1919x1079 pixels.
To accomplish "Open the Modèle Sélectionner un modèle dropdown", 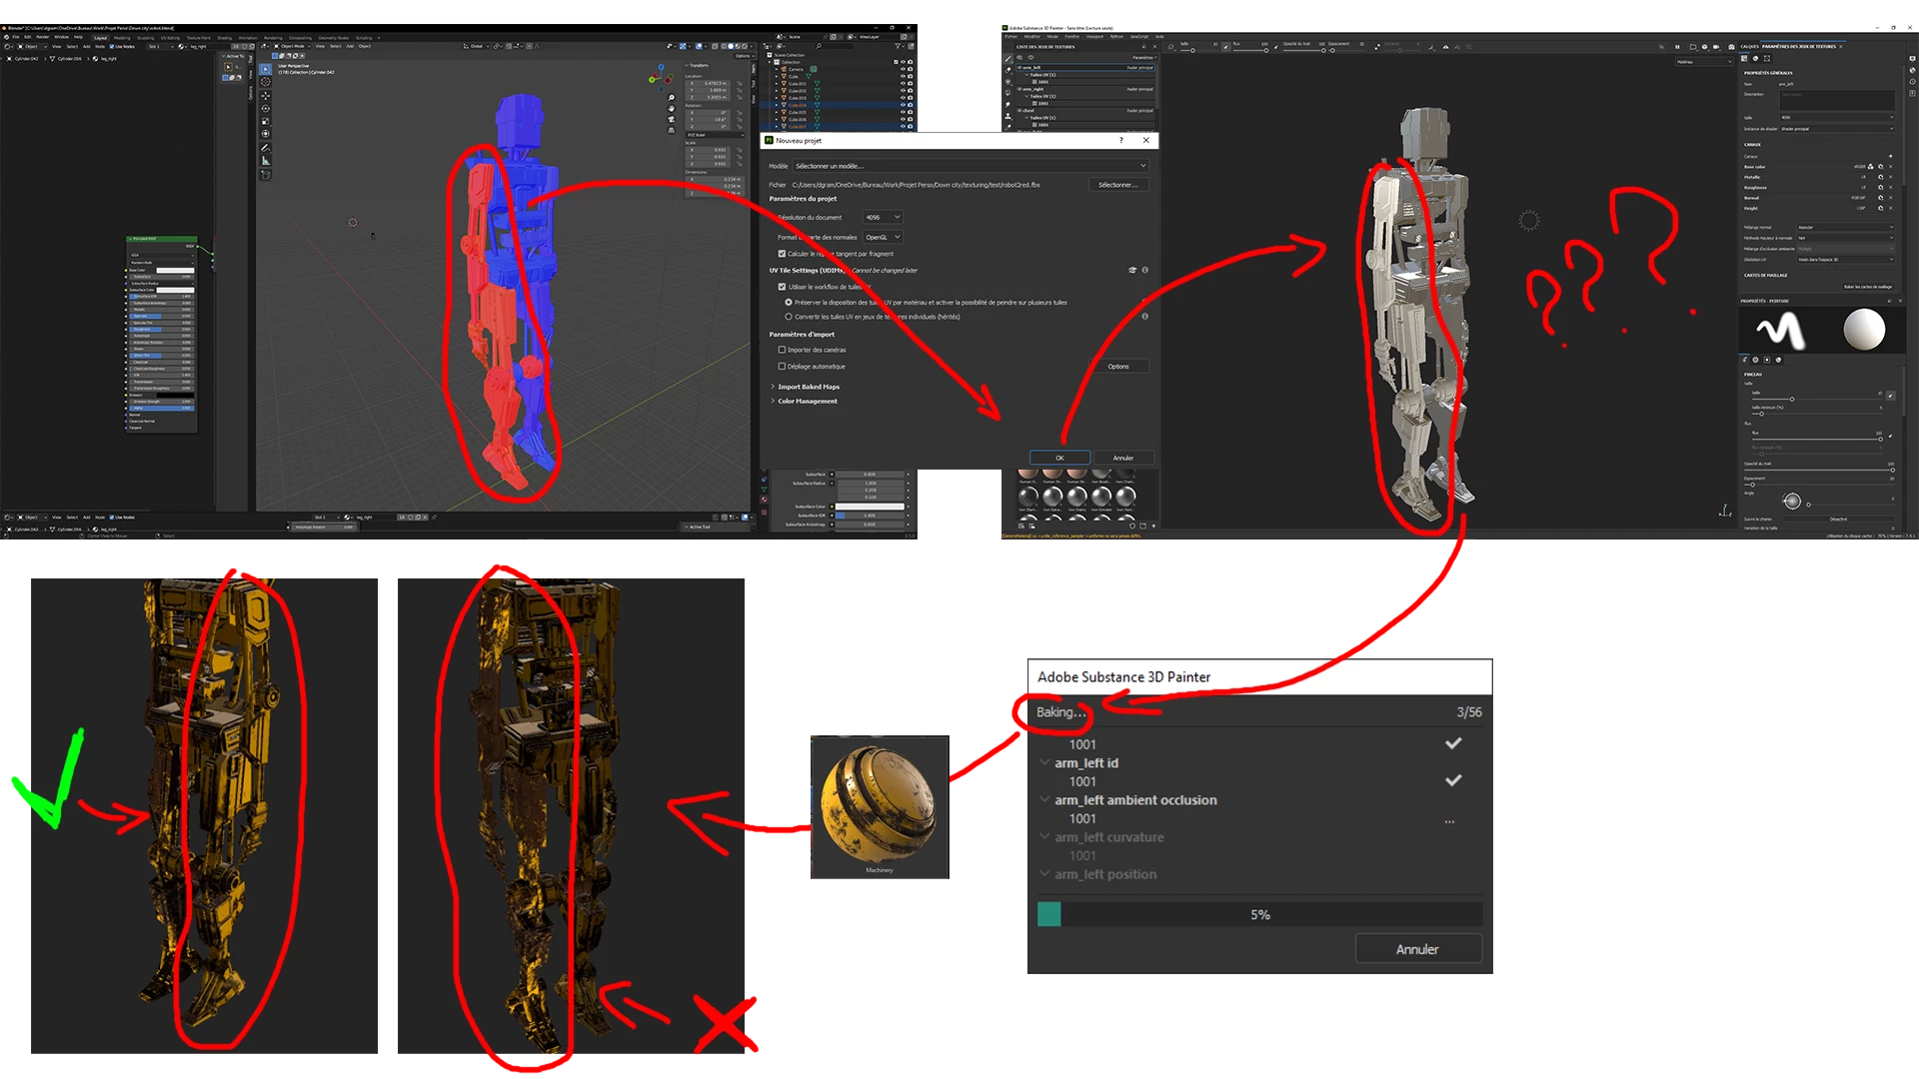I will [x=968, y=166].
